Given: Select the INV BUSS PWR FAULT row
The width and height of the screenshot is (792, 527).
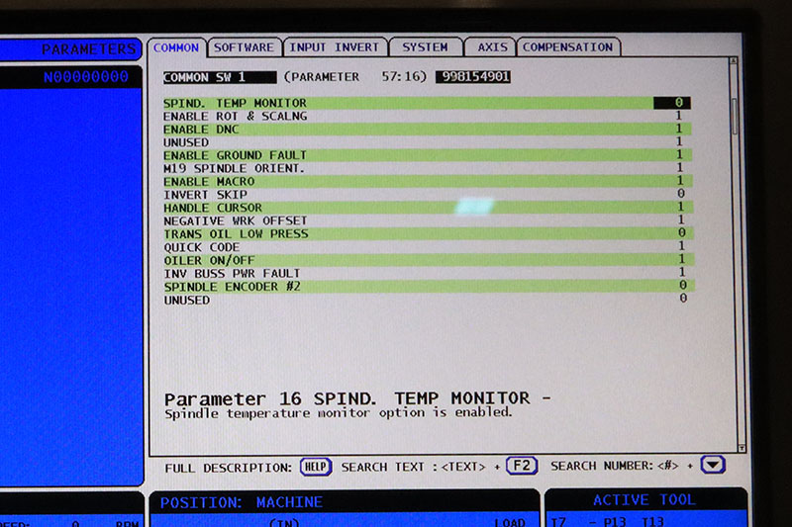Looking at the screenshot, I should point(429,273).
